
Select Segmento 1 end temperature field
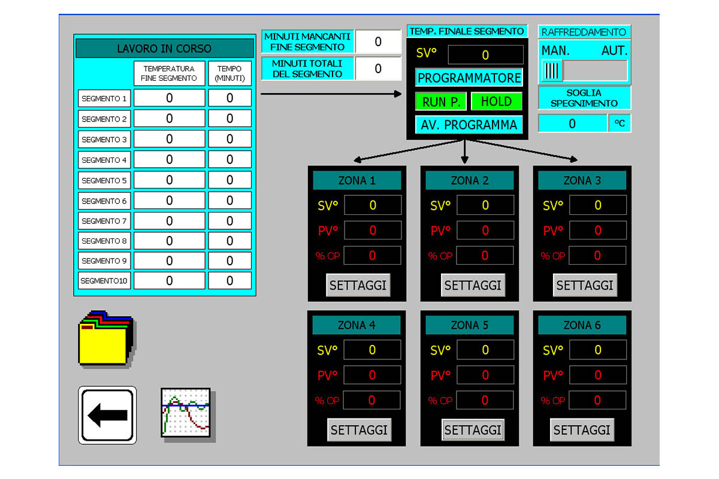pyautogui.click(x=169, y=98)
